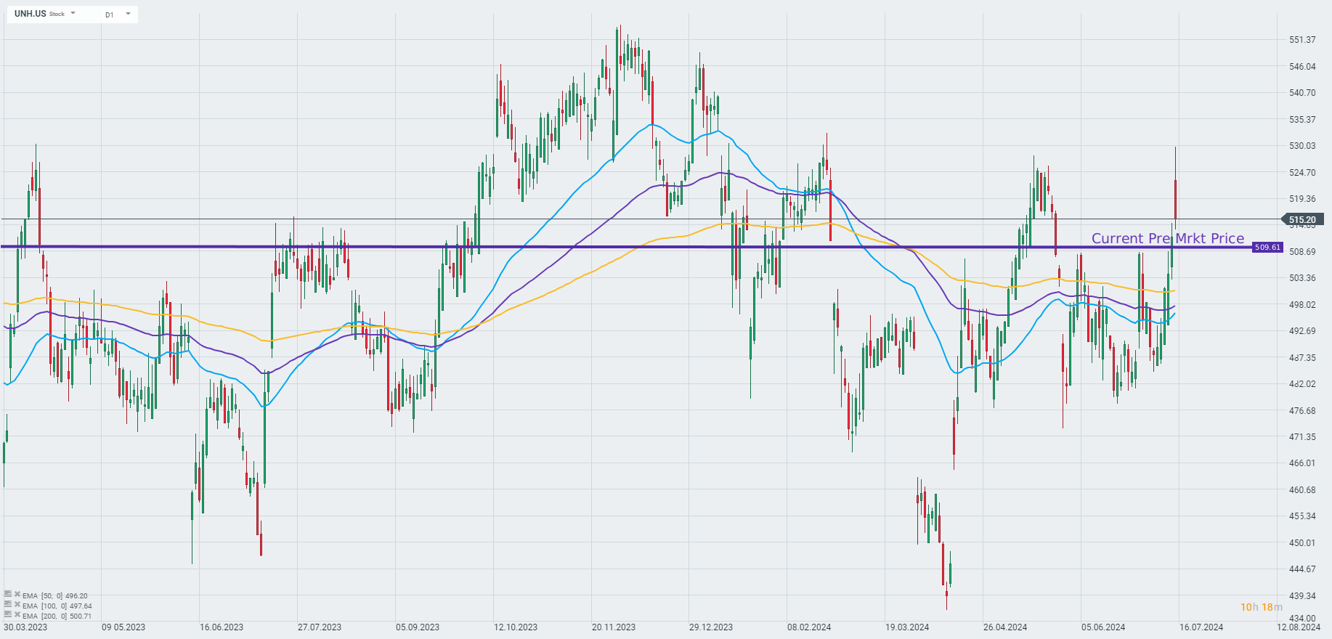The image size is (1332, 639).
Task: Click the 12.10.2023 date axis label
Action: pos(516,627)
